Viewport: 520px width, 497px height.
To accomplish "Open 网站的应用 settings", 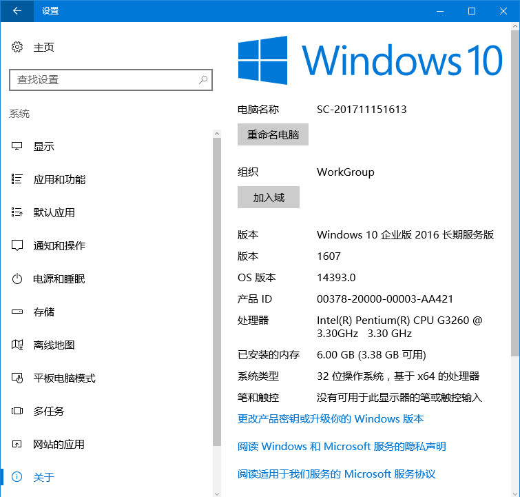I will point(59,444).
